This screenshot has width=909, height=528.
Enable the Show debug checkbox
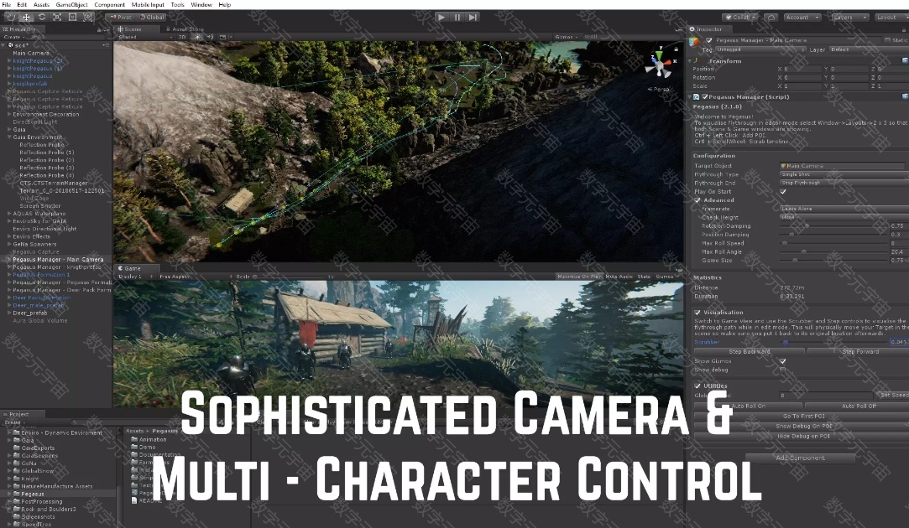pos(783,370)
